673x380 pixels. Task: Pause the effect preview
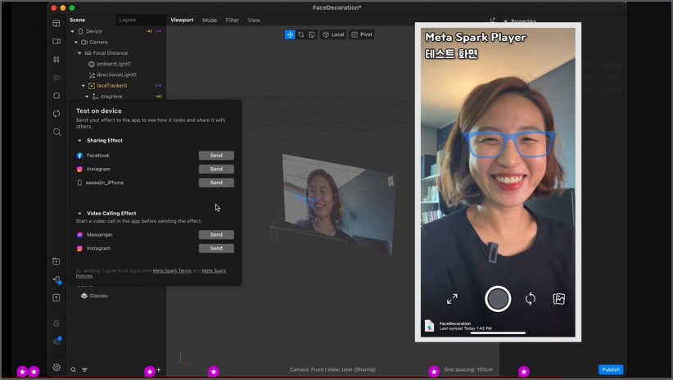point(56,59)
